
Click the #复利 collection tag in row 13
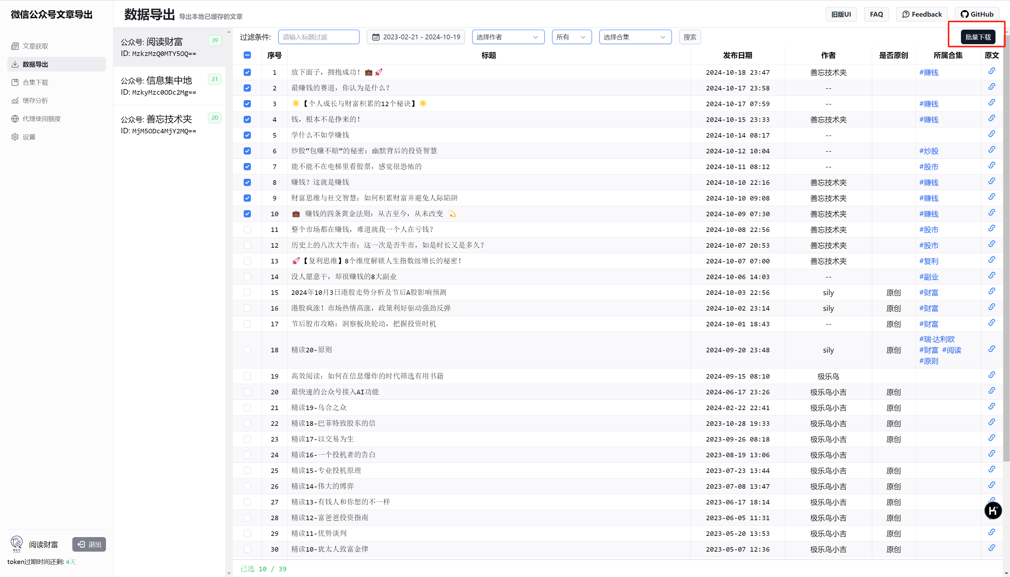tap(929, 261)
